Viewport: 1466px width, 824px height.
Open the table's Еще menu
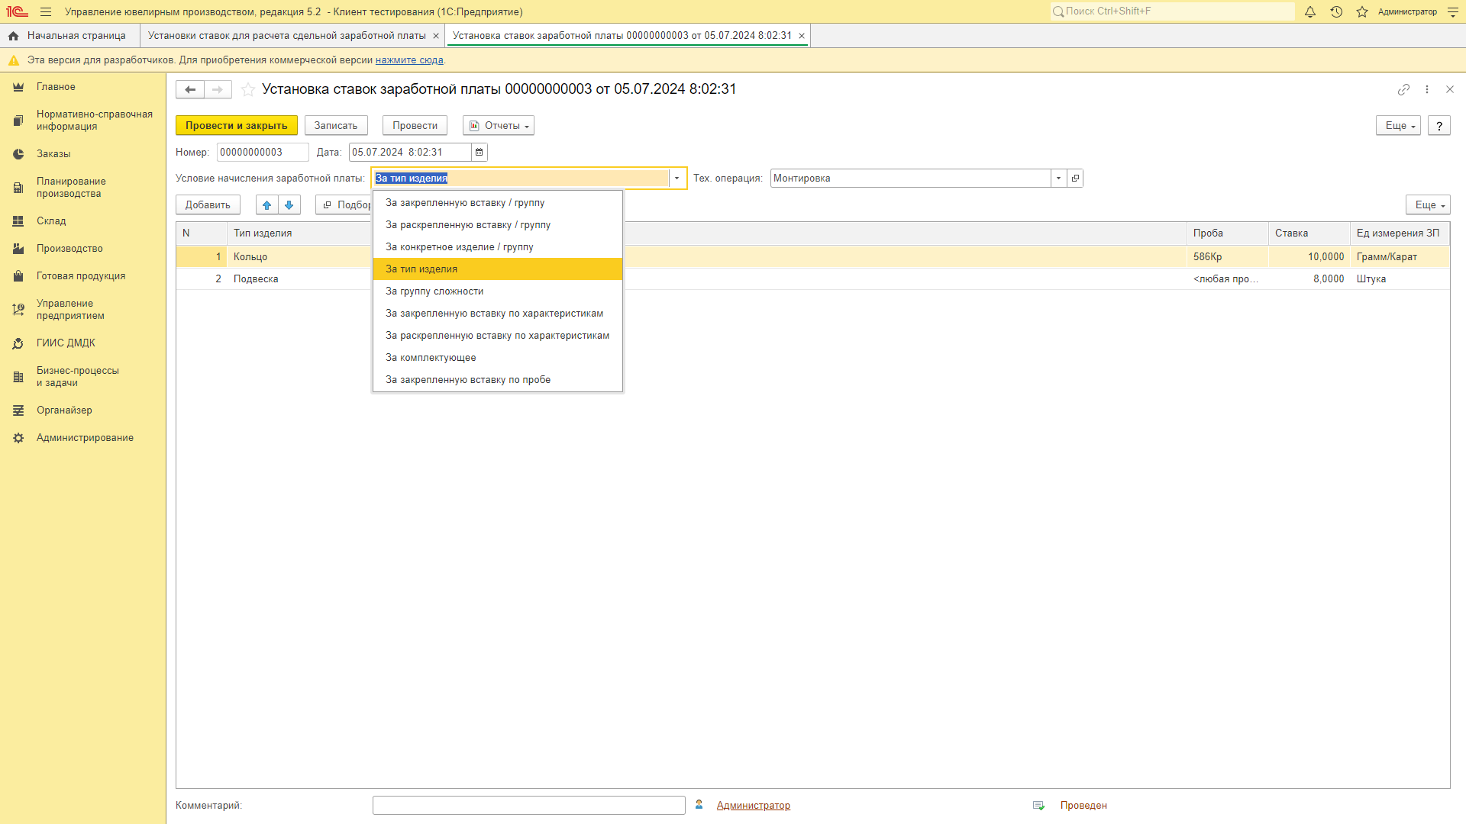[1428, 205]
